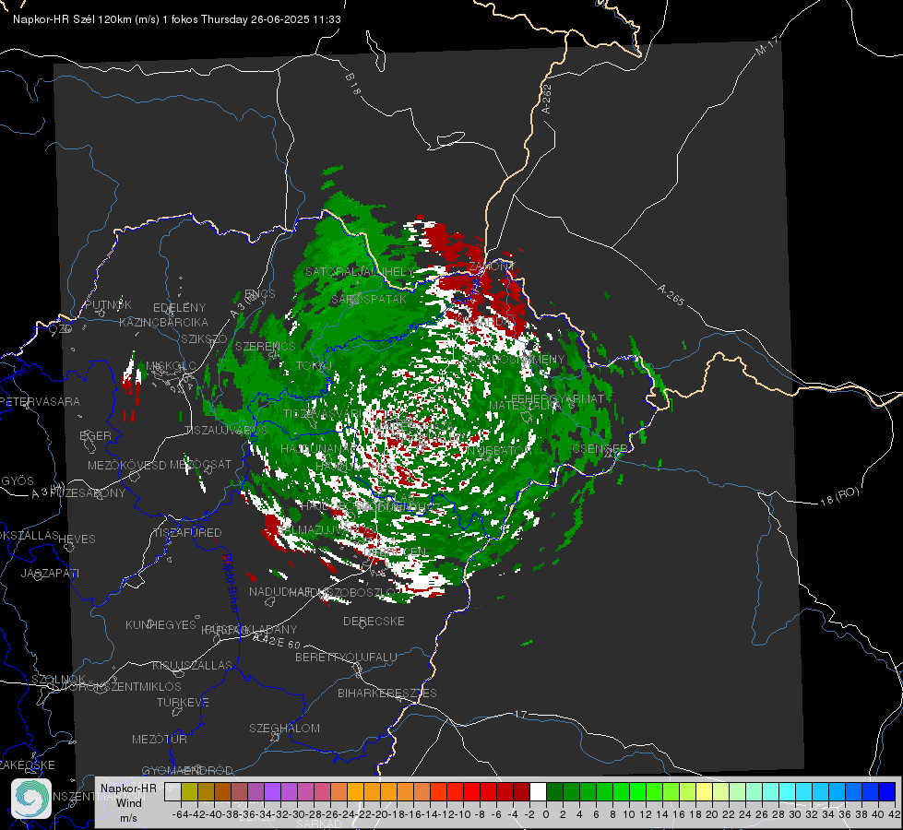
Task: Pick the bright green swatch between 10 and 12
Action: tap(637, 792)
